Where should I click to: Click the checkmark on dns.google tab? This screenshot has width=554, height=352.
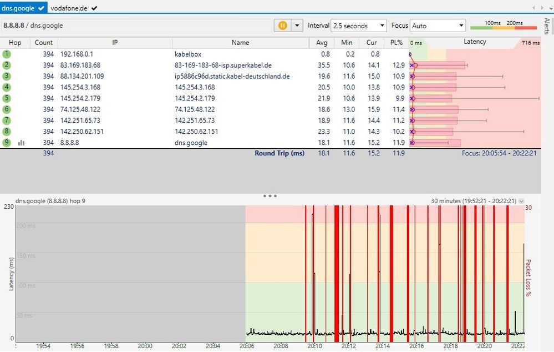(42, 8)
